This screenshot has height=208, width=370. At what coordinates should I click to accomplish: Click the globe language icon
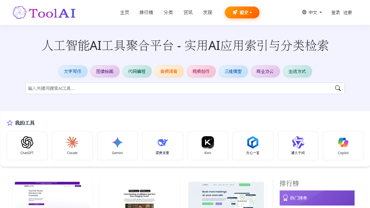pos(304,12)
